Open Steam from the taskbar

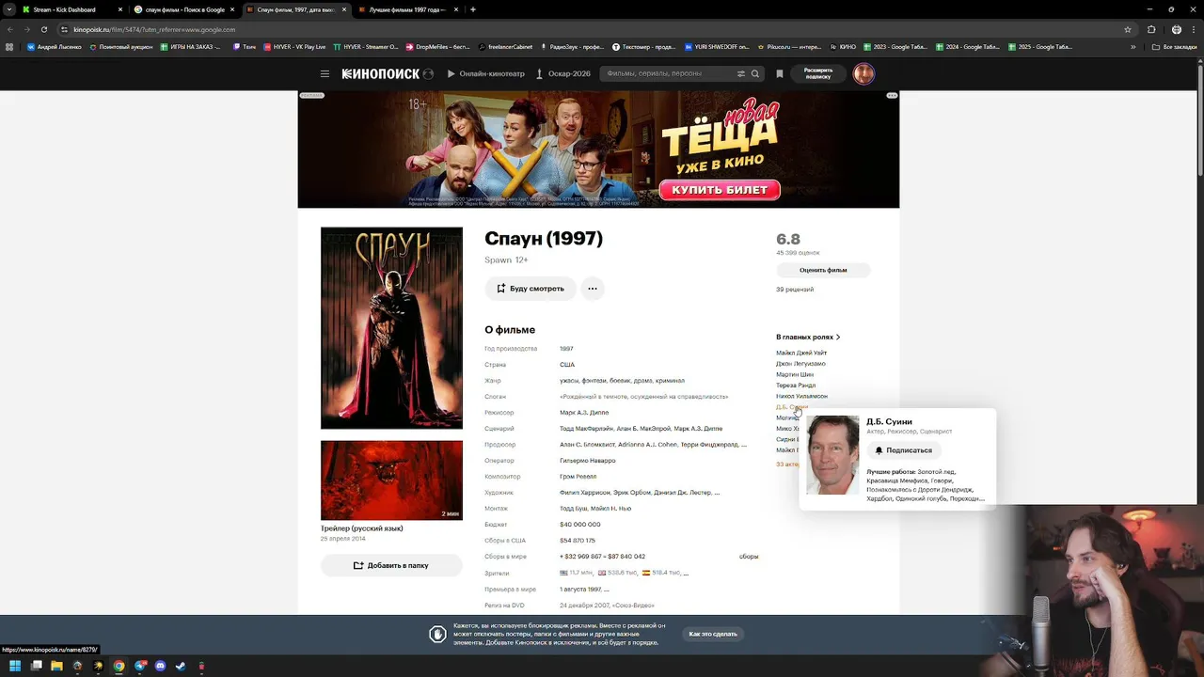(x=181, y=666)
